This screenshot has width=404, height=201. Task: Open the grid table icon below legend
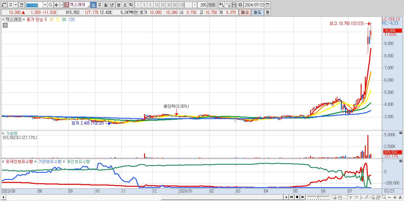click(5, 25)
